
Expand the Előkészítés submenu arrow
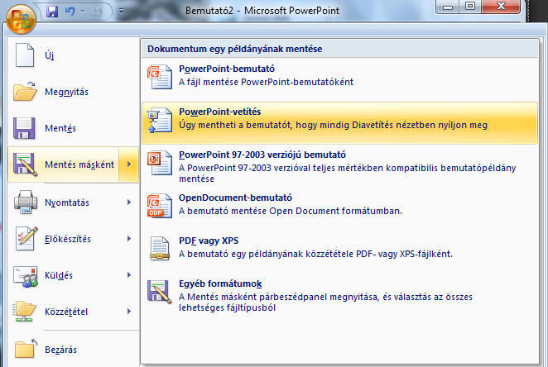point(129,239)
